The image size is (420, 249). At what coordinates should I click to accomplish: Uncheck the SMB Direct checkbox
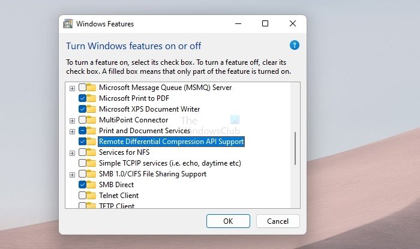(x=82, y=185)
